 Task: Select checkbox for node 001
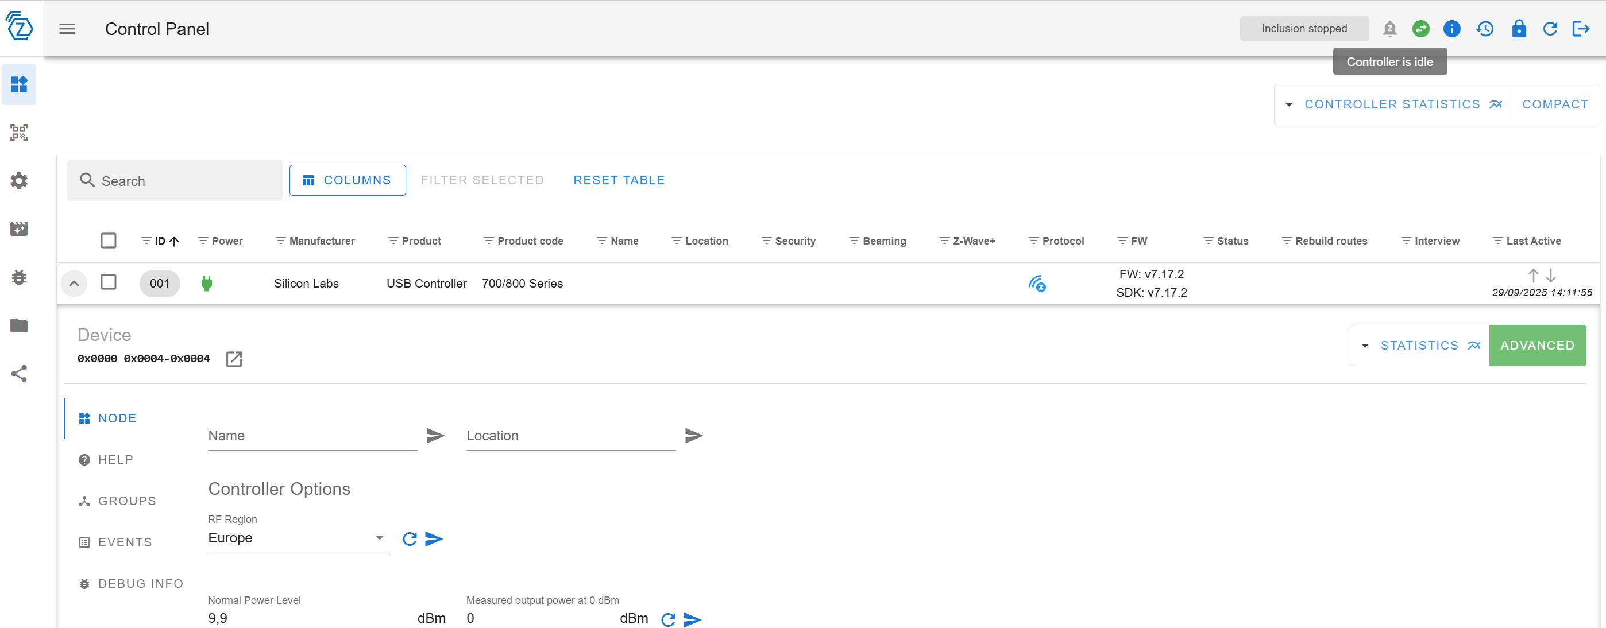click(x=109, y=282)
